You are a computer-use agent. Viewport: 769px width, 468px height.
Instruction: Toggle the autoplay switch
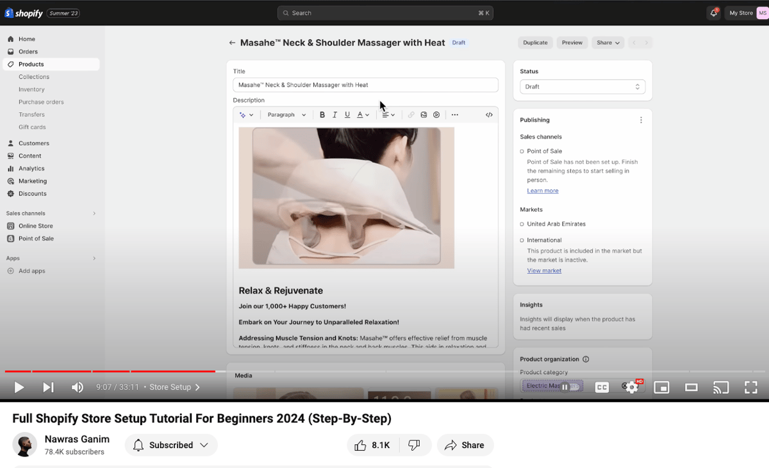coord(570,387)
